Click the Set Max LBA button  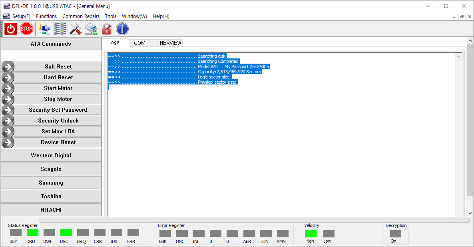(x=58, y=131)
